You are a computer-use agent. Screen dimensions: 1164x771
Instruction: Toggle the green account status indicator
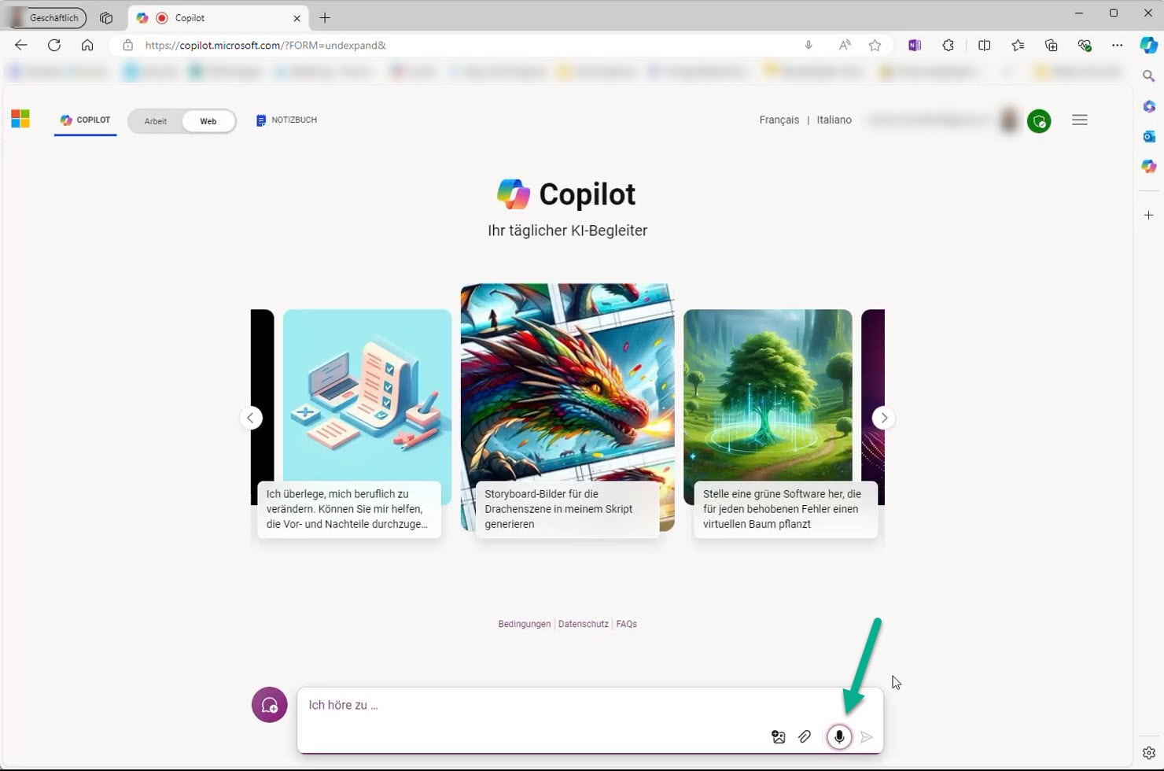(1038, 121)
